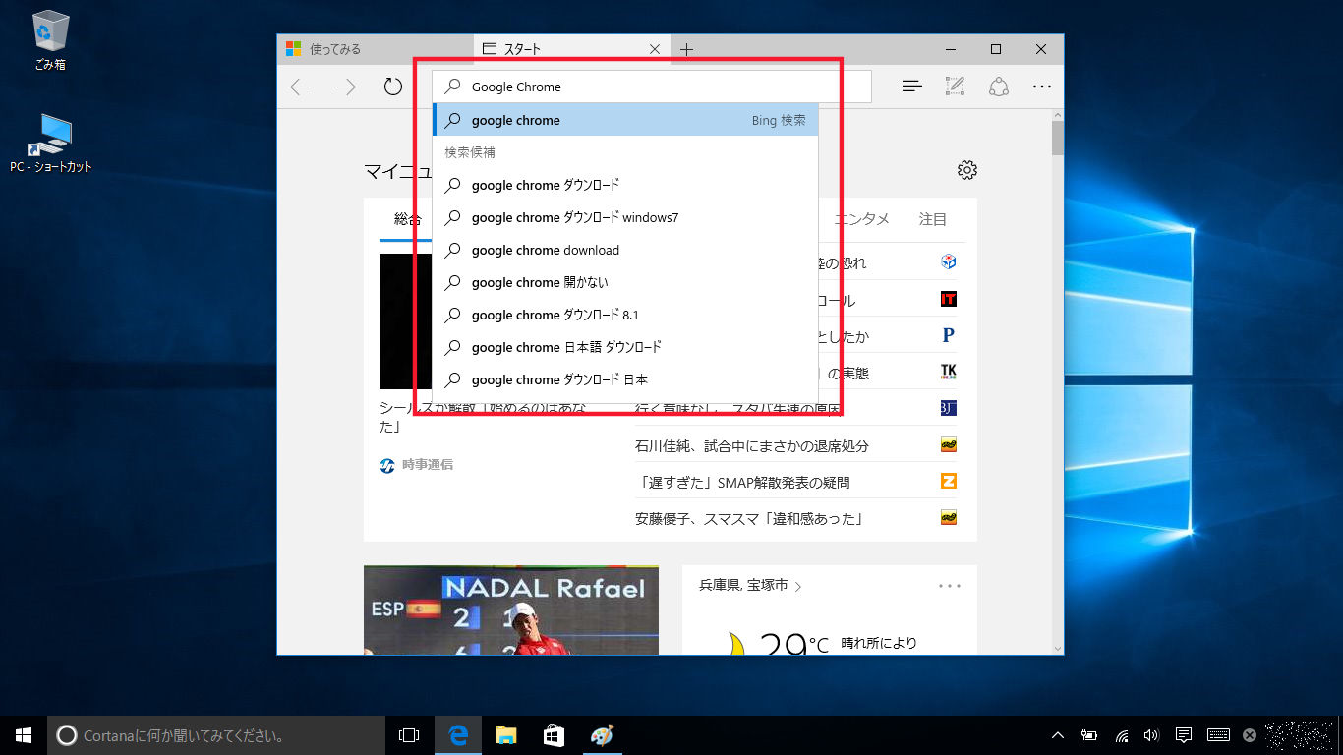Open the network Wi-Fi tray icon
1343x755 pixels.
[1122, 735]
